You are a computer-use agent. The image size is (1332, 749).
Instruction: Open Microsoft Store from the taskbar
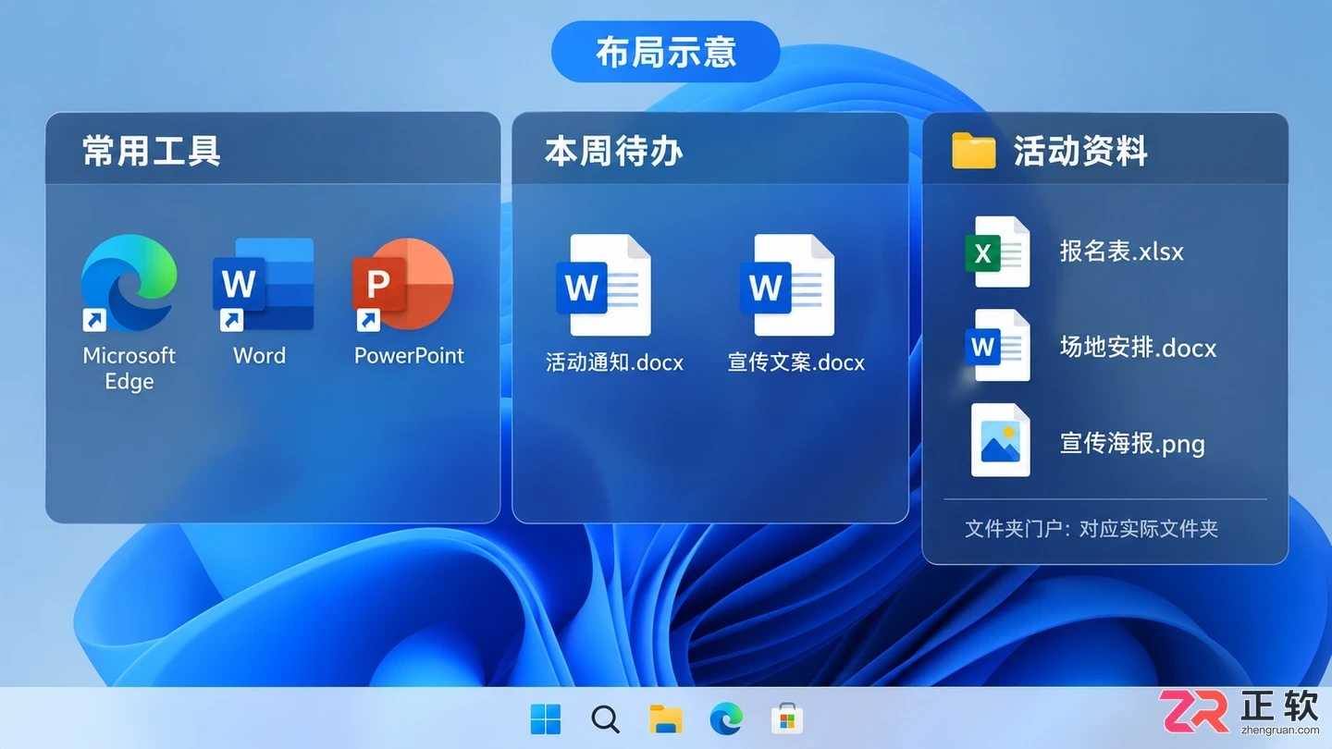786,718
